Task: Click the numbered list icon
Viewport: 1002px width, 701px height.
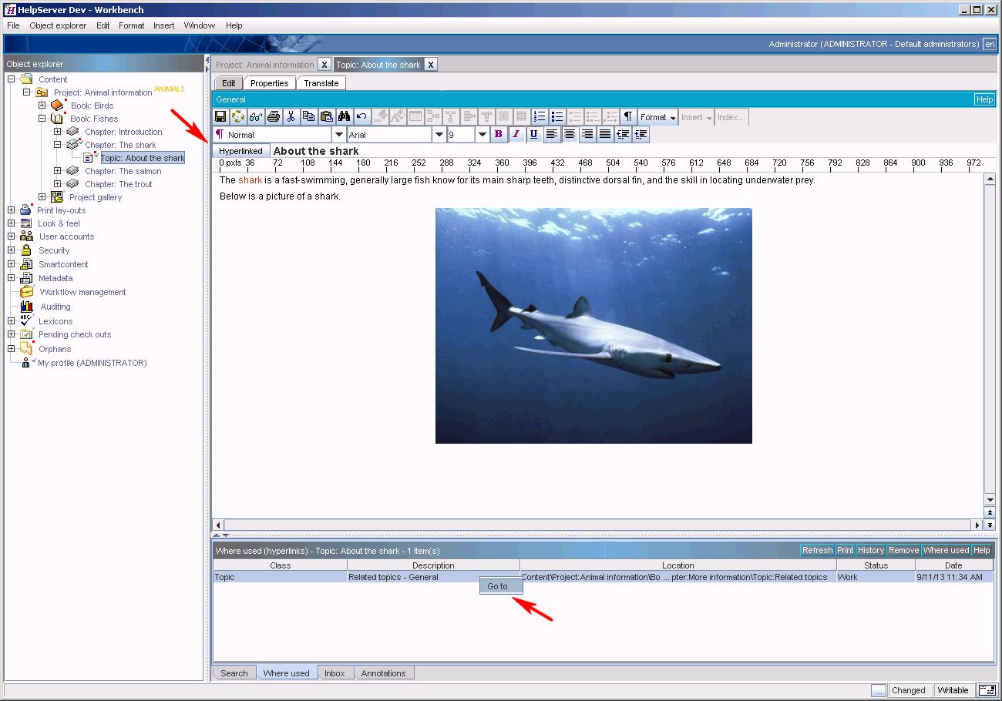Action: 539,116
